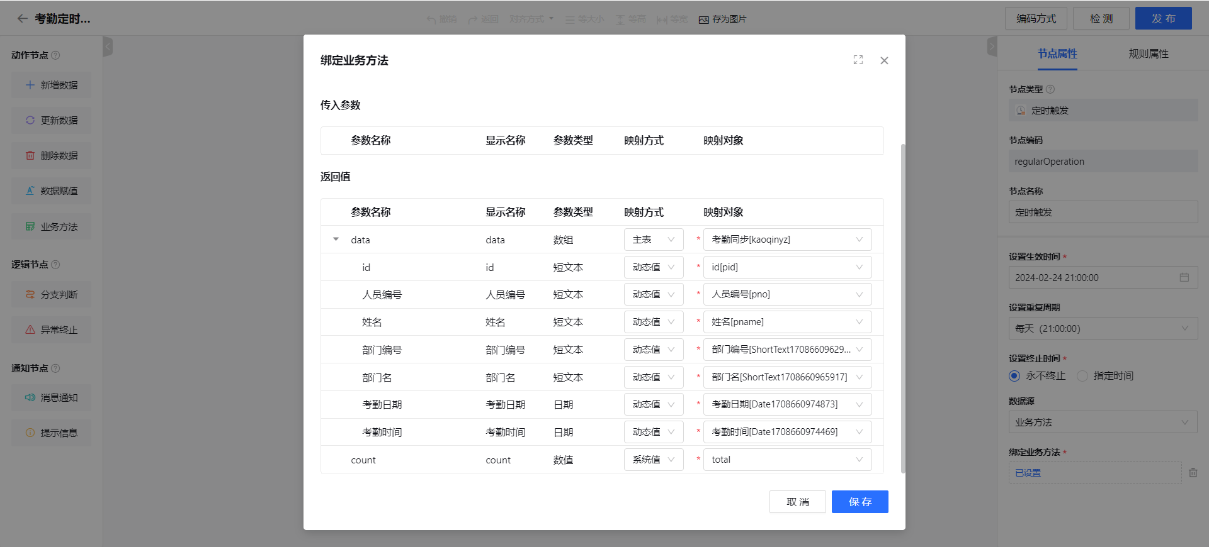The height and width of the screenshot is (547, 1209).
Task: Open 映射对象 dropdown showing 人员编号[pno]
Action: pos(787,294)
